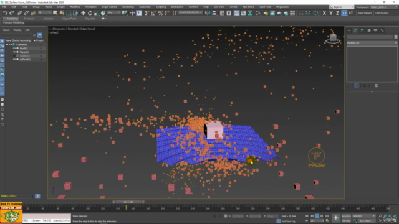Open the Sign In dropdown
Viewport: 399px width, 224px height.
point(342,7)
